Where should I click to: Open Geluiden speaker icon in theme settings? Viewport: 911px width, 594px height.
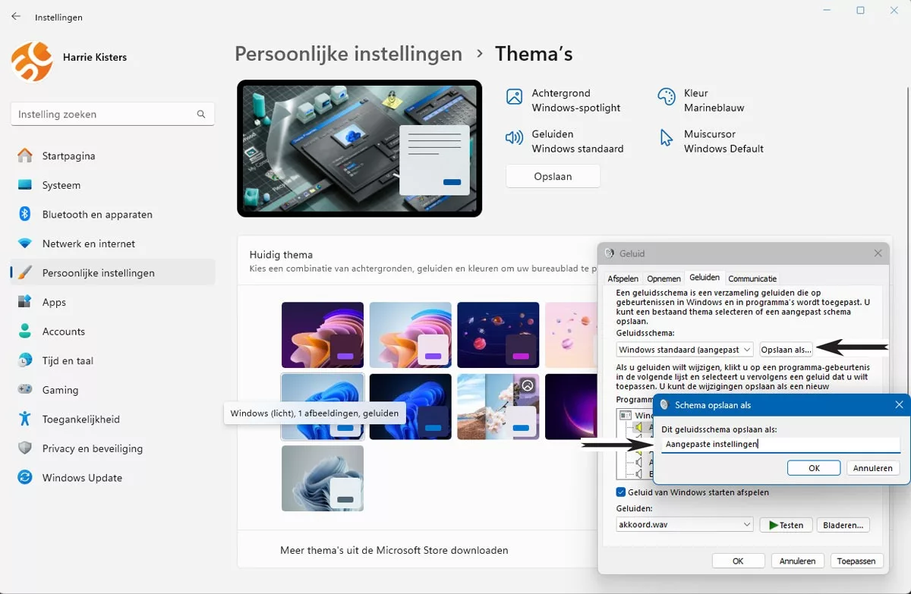point(514,138)
